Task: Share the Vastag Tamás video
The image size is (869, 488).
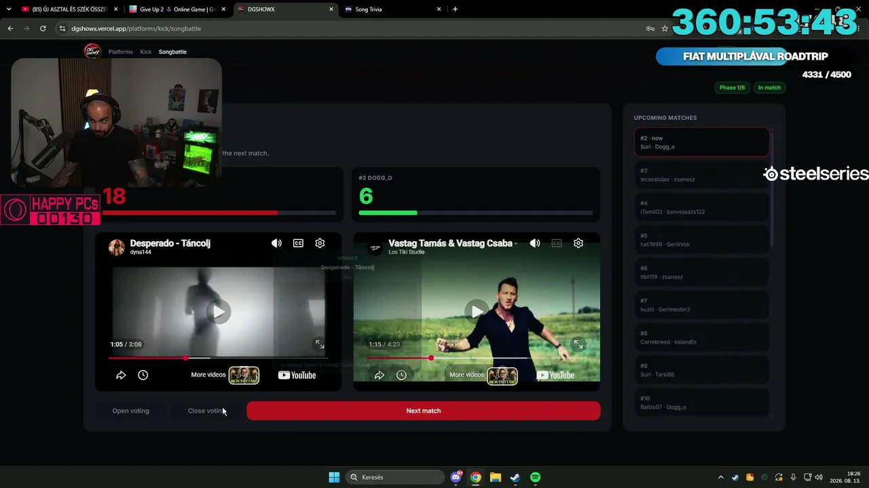Action: pos(380,375)
